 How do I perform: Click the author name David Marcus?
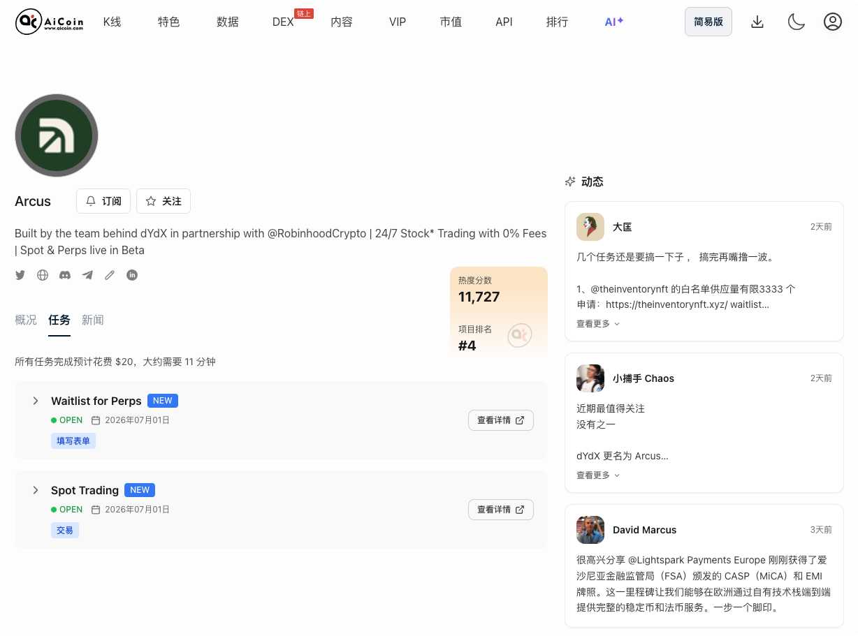click(645, 530)
